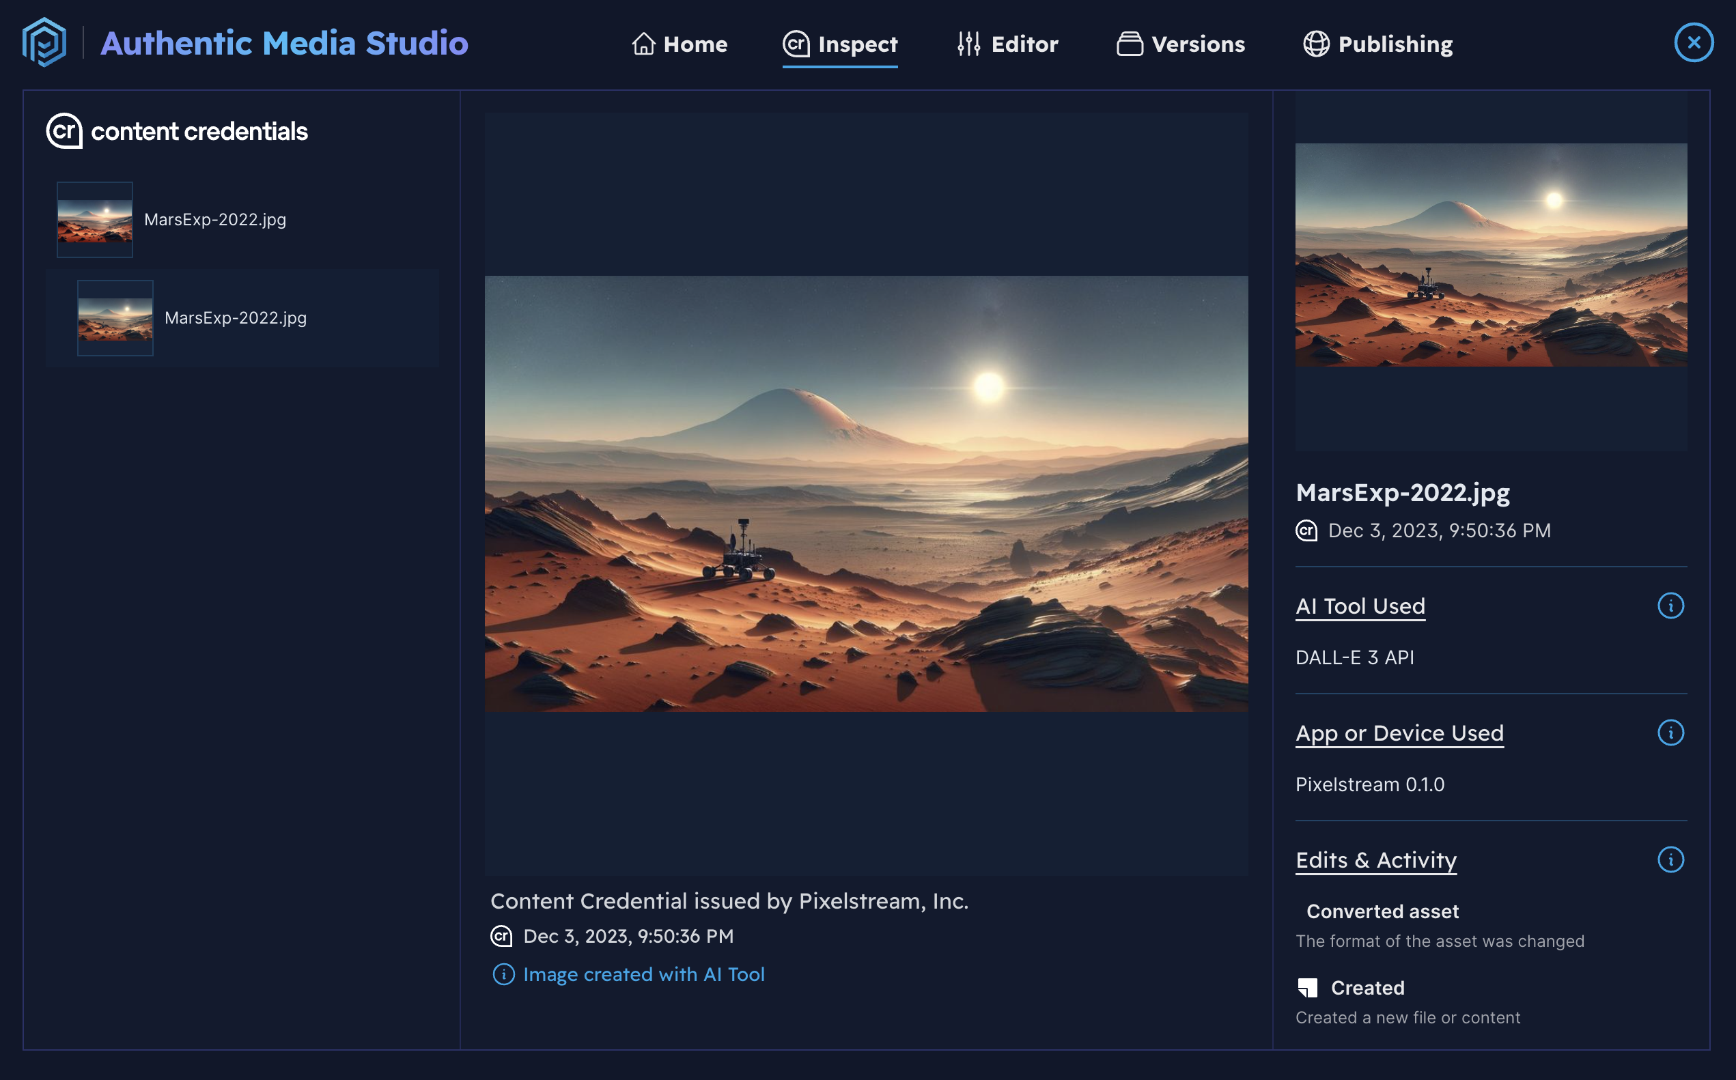This screenshot has height=1080, width=1736.
Task: Click the info icon next to AI Tool Used
Action: [x=1672, y=605]
